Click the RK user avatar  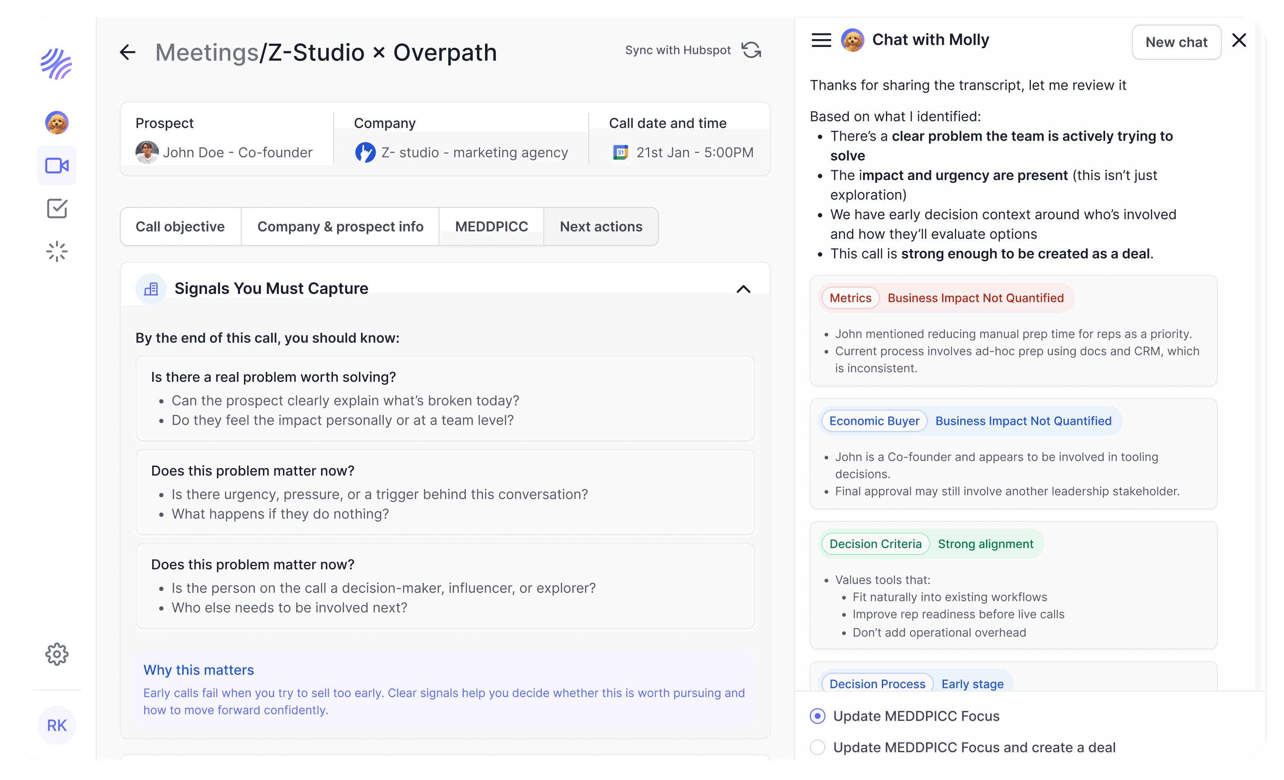pos(57,725)
